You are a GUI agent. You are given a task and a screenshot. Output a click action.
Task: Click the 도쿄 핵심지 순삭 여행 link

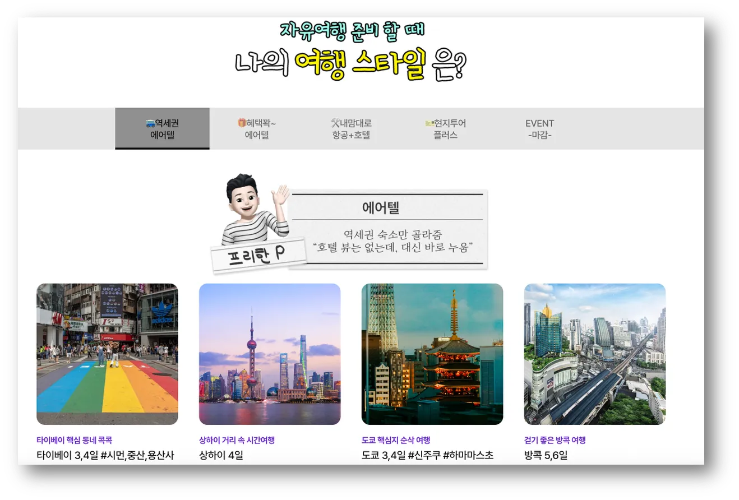396,440
